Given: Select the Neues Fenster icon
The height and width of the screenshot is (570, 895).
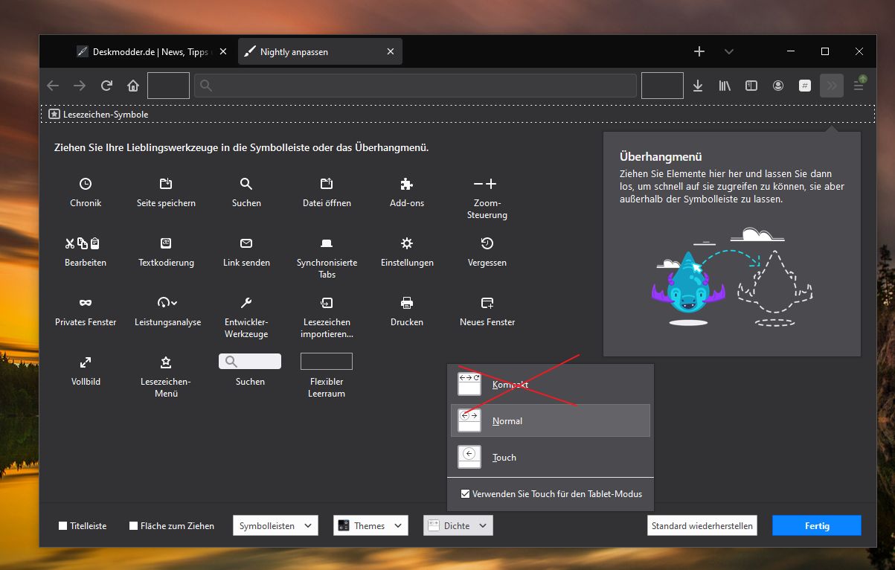Looking at the screenshot, I should (487, 303).
